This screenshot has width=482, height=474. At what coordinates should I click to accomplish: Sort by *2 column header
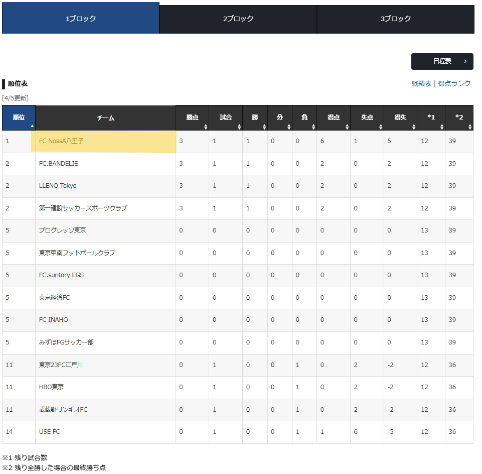click(459, 118)
